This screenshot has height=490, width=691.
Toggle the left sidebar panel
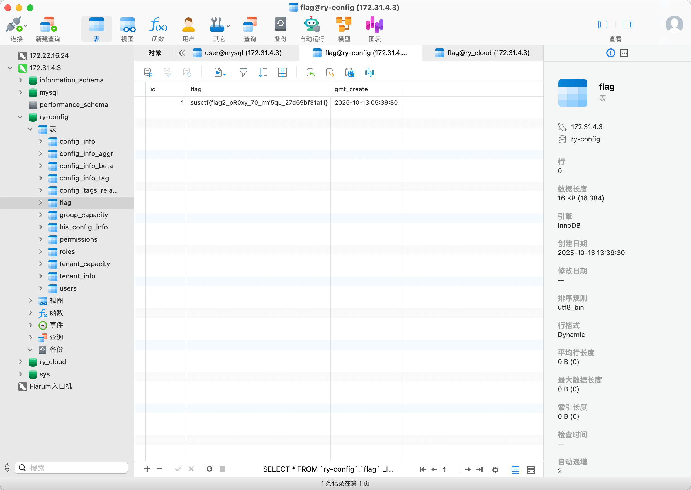tap(603, 25)
